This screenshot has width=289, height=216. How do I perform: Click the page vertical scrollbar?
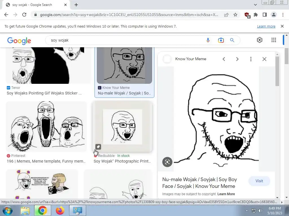point(286,56)
